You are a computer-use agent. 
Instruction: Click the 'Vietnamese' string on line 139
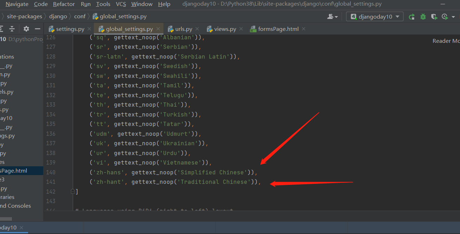point(180,162)
